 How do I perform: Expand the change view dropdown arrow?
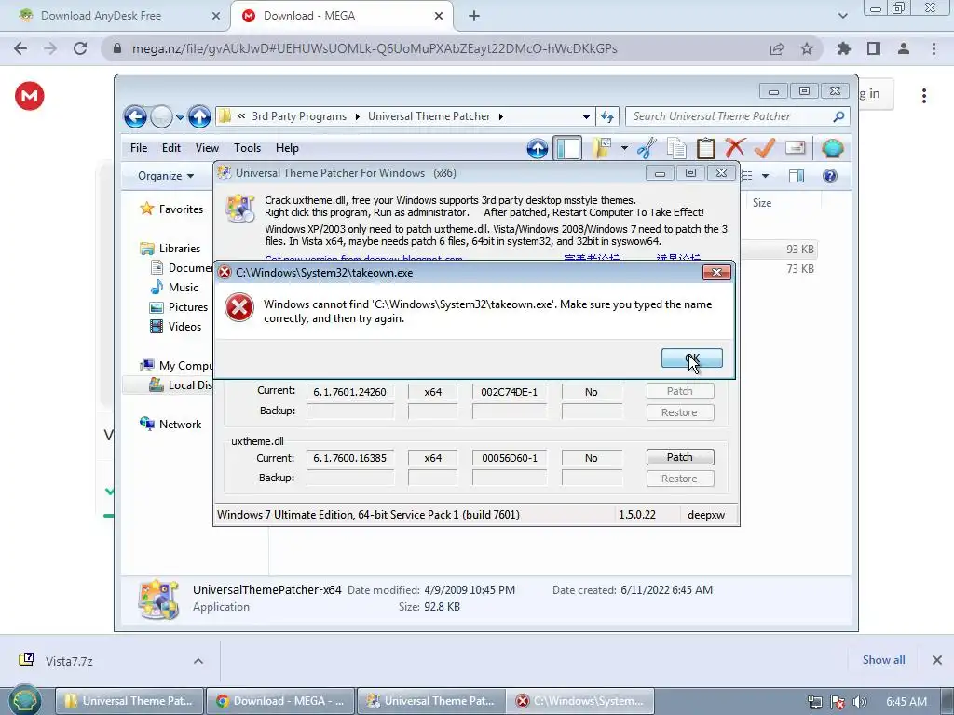tap(766, 176)
